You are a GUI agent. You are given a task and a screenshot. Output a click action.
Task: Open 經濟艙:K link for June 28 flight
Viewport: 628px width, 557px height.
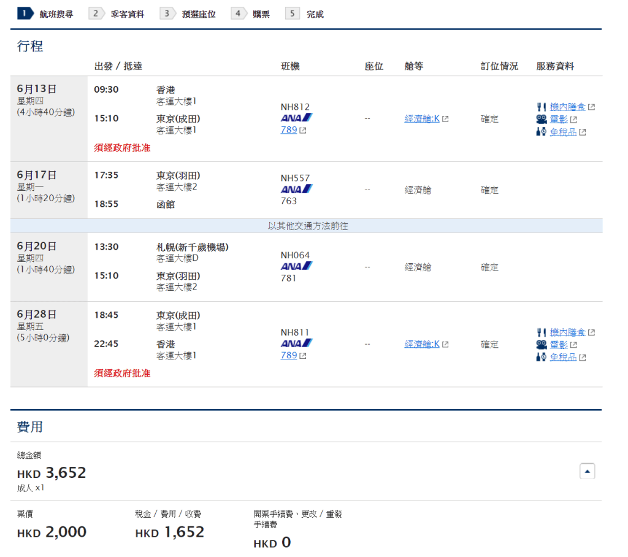[x=422, y=344]
